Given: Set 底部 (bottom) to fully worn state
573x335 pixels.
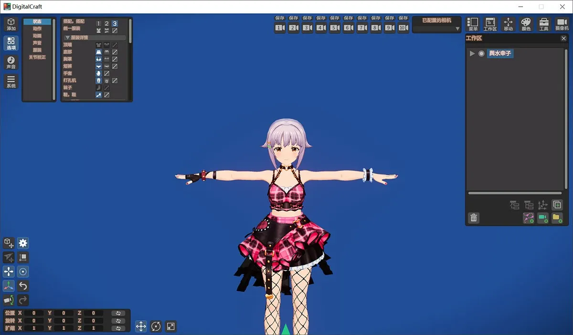Looking at the screenshot, I should tap(98, 52).
